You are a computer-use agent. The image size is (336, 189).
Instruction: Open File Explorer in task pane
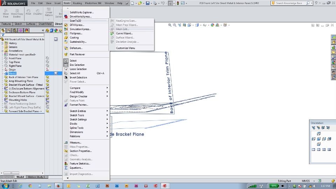pos(334,52)
